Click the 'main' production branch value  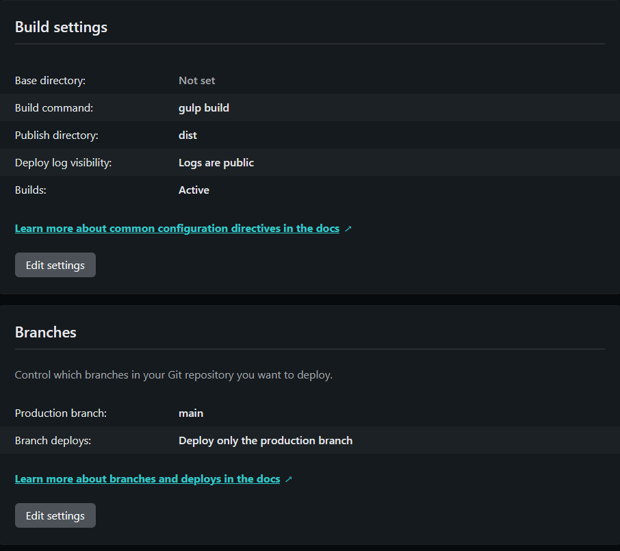191,413
